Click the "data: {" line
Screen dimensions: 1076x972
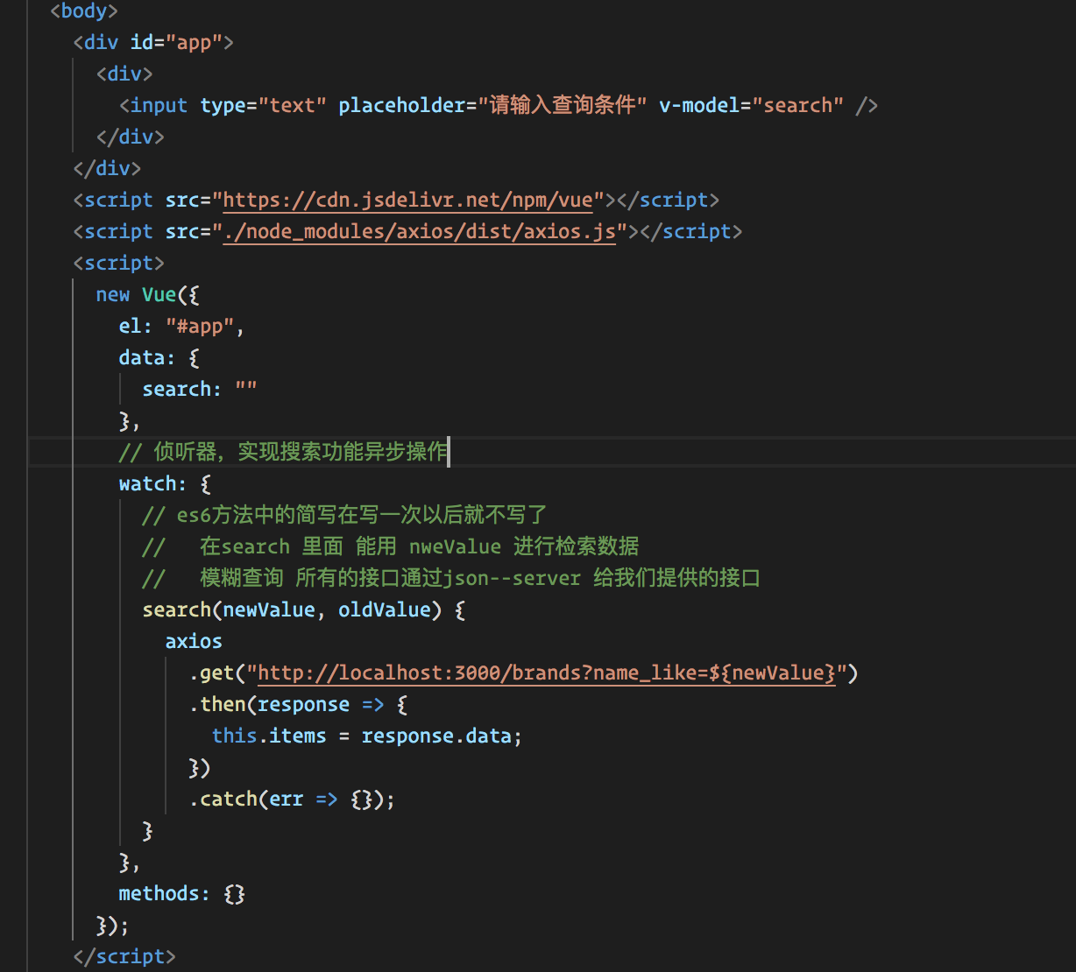(159, 357)
